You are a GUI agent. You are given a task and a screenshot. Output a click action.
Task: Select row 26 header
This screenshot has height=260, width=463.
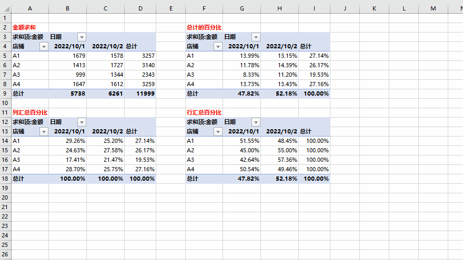(x=5, y=254)
